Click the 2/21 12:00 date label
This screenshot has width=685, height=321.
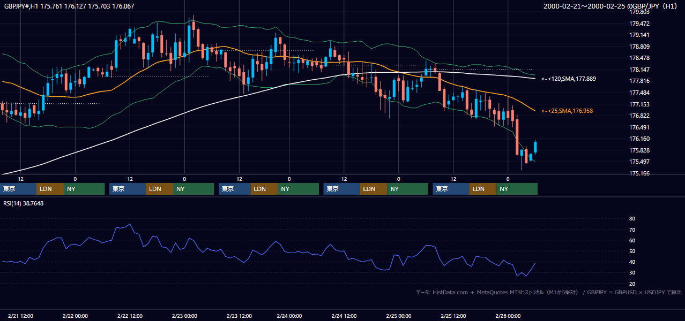(x=21, y=316)
